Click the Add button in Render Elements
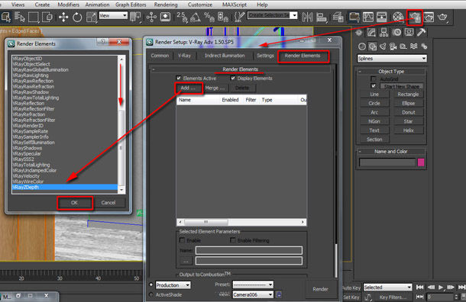 point(189,88)
